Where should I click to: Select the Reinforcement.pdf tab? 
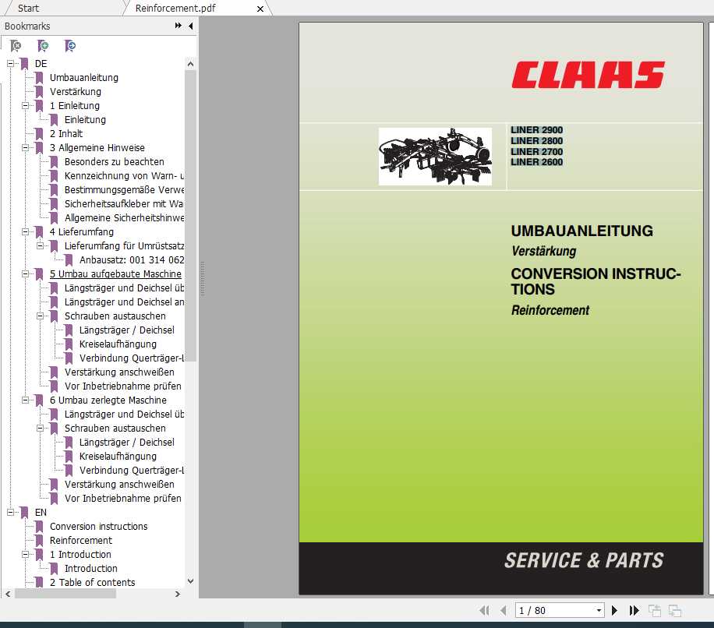[175, 9]
